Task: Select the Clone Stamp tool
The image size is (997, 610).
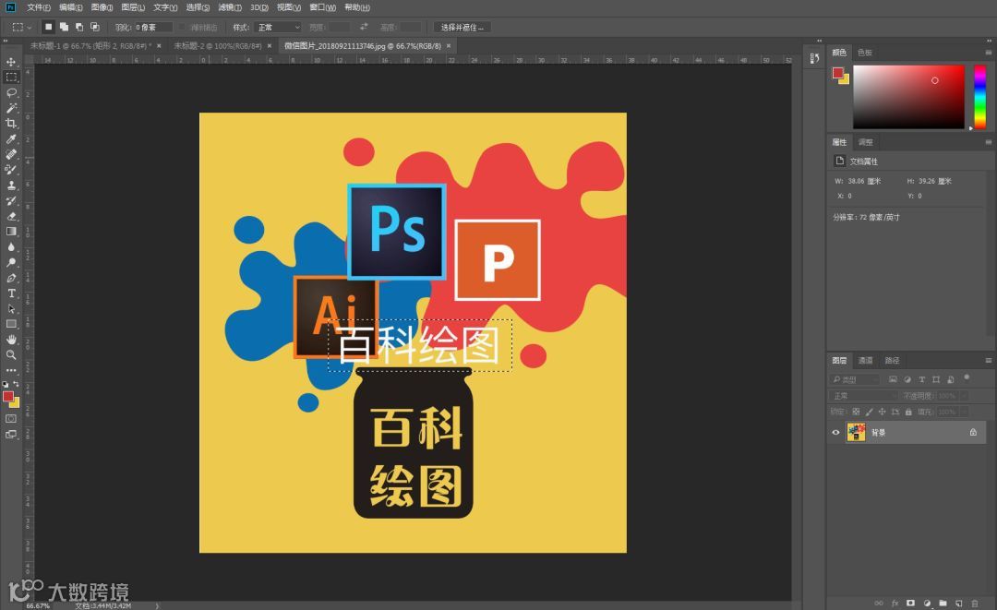Action: coord(11,185)
